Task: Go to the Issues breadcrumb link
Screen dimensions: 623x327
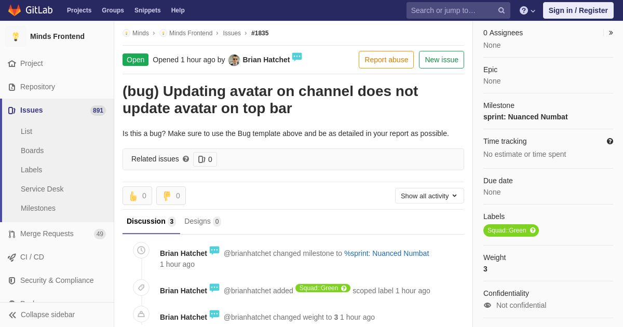Action: (x=232, y=33)
